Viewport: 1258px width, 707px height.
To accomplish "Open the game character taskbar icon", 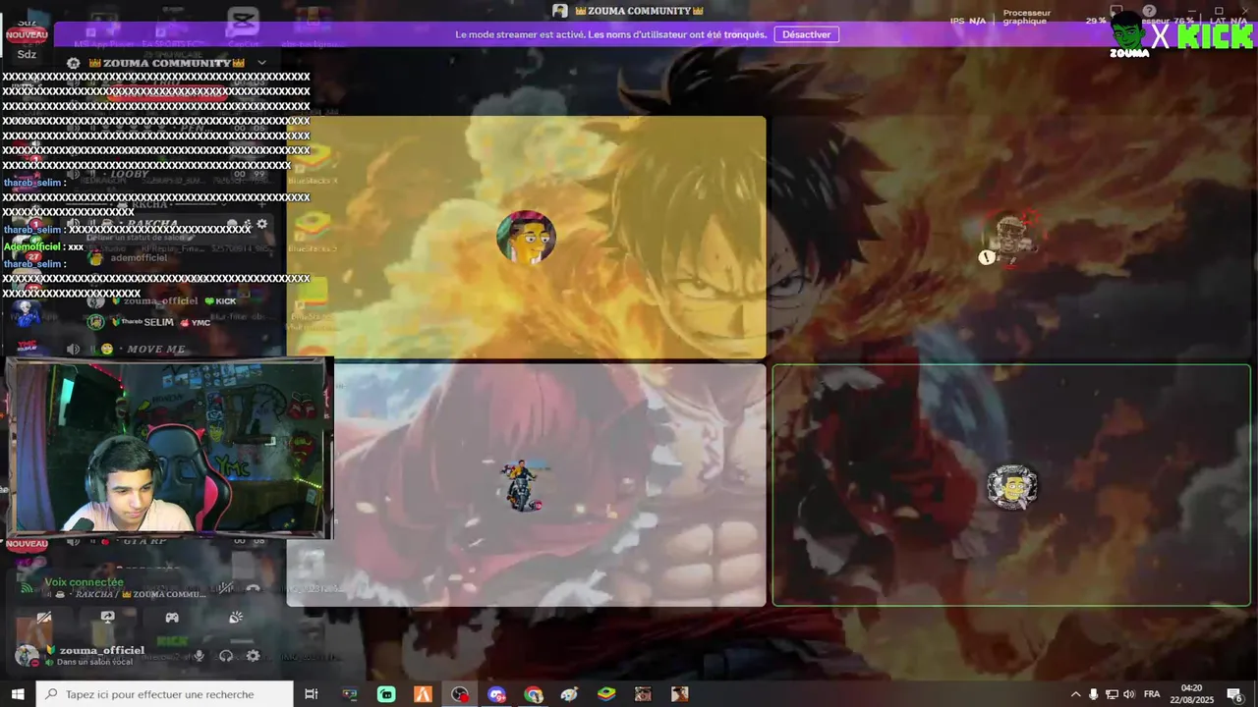I will pos(643,694).
